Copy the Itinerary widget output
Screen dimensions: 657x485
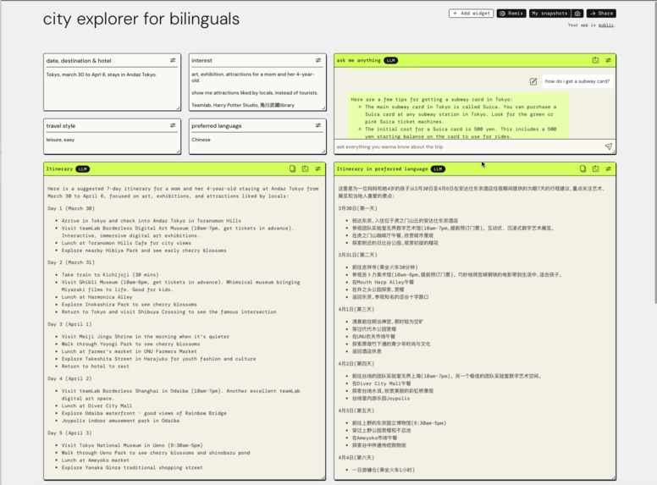click(x=292, y=168)
